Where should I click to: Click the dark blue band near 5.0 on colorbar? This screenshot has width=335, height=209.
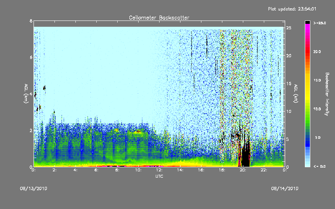click(x=307, y=139)
